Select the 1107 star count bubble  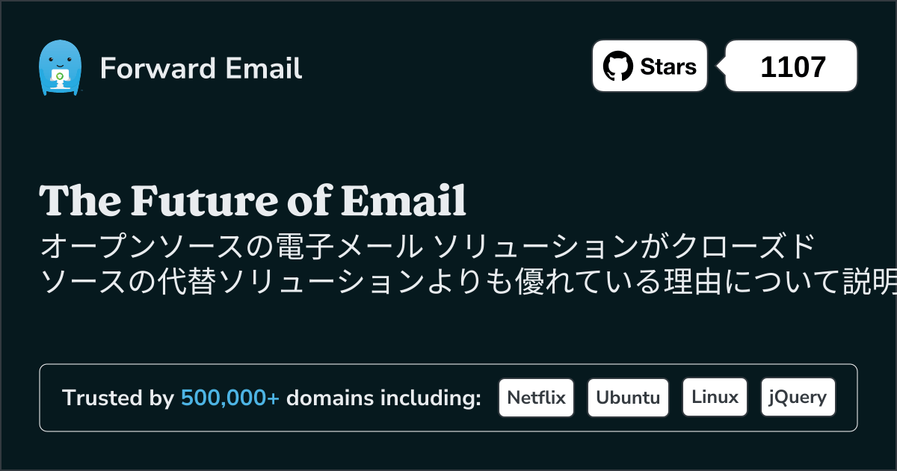[x=792, y=67]
